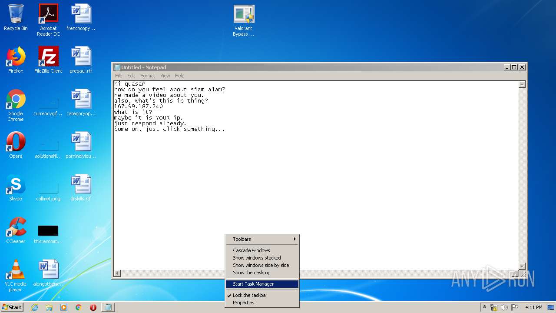This screenshot has height=313, width=556.
Task: Start Task Manager from context menu
Action: click(262, 284)
